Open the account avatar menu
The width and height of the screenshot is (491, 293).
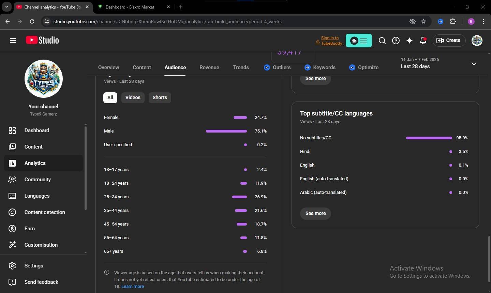tap(477, 41)
